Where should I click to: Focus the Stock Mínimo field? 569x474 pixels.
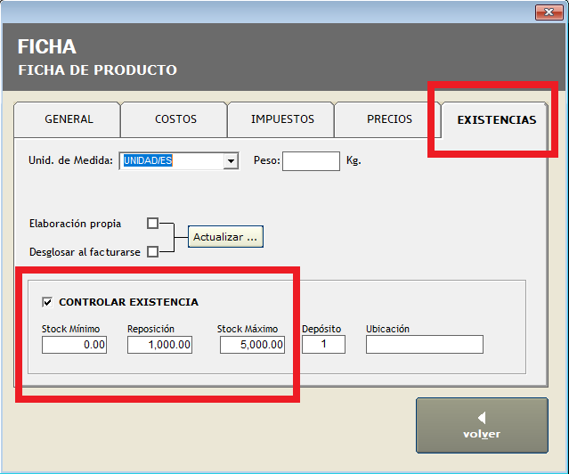[x=74, y=345]
